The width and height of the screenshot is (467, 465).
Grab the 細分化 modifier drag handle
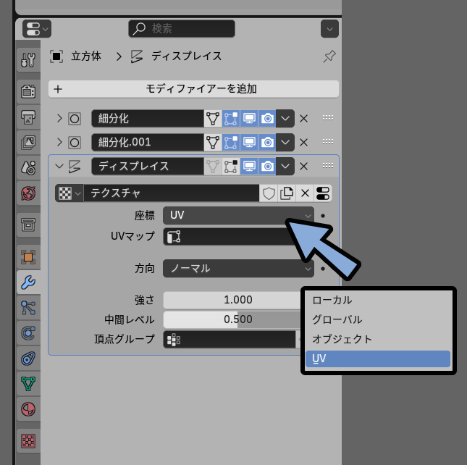(x=327, y=118)
